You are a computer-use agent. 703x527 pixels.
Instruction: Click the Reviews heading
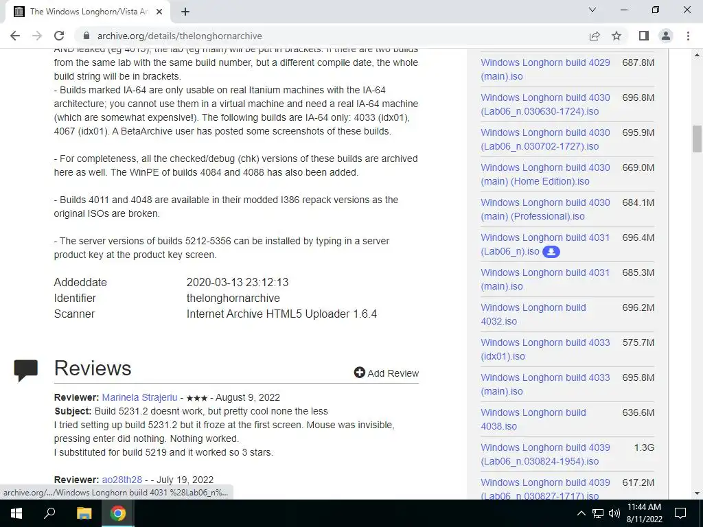click(x=93, y=368)
